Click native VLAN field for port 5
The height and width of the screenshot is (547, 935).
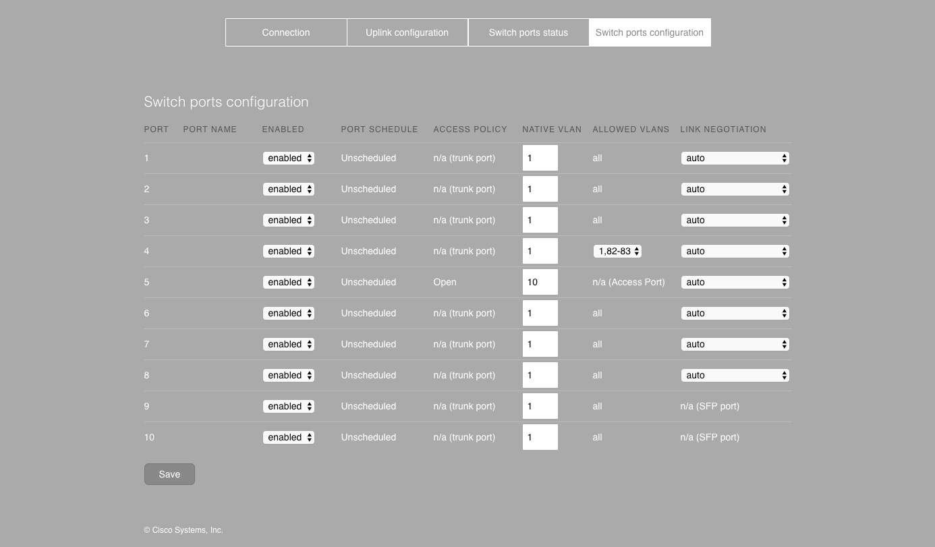[x=540, y=283]
